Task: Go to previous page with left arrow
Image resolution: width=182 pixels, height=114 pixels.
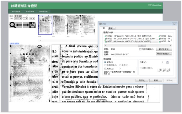Action: (19, 25)
